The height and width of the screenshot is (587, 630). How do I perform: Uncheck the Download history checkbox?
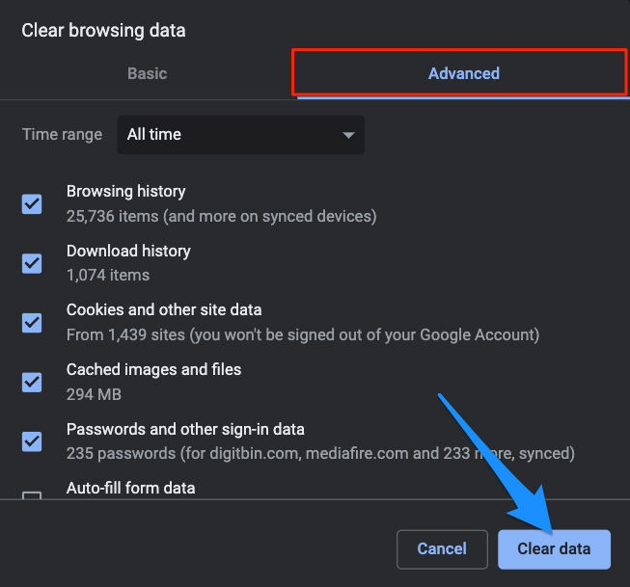[32, 263]
